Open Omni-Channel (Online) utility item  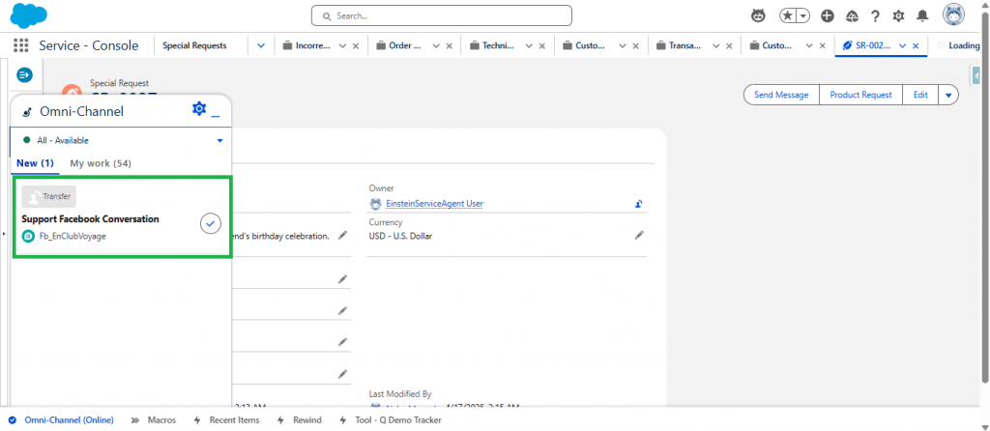[61, 420]
